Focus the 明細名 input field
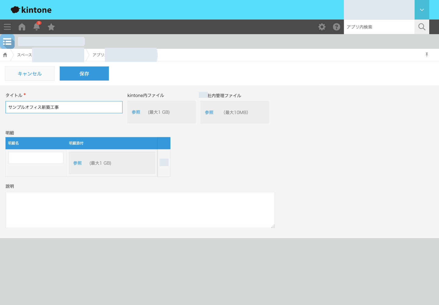Image resolution: width=439 pixels, height=305 pixels. tap(36, 158)
